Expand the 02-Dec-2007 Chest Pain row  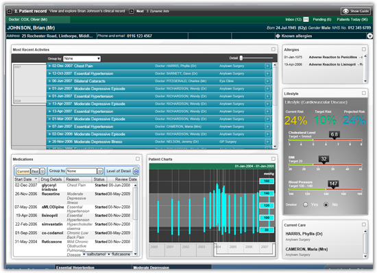click(50, 66)
